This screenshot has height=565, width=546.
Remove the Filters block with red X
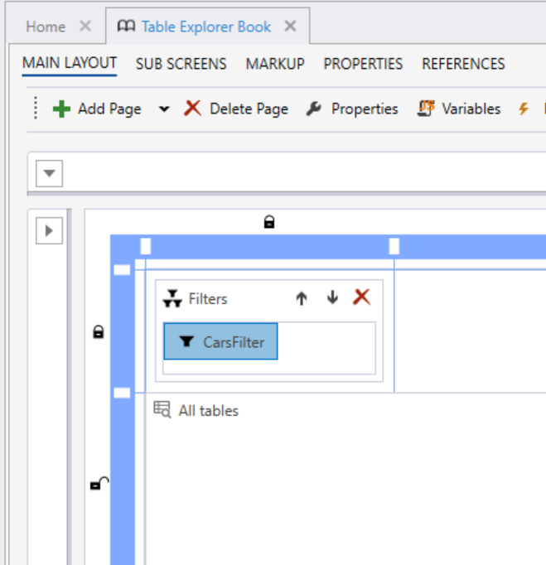(x=361, y=297)
